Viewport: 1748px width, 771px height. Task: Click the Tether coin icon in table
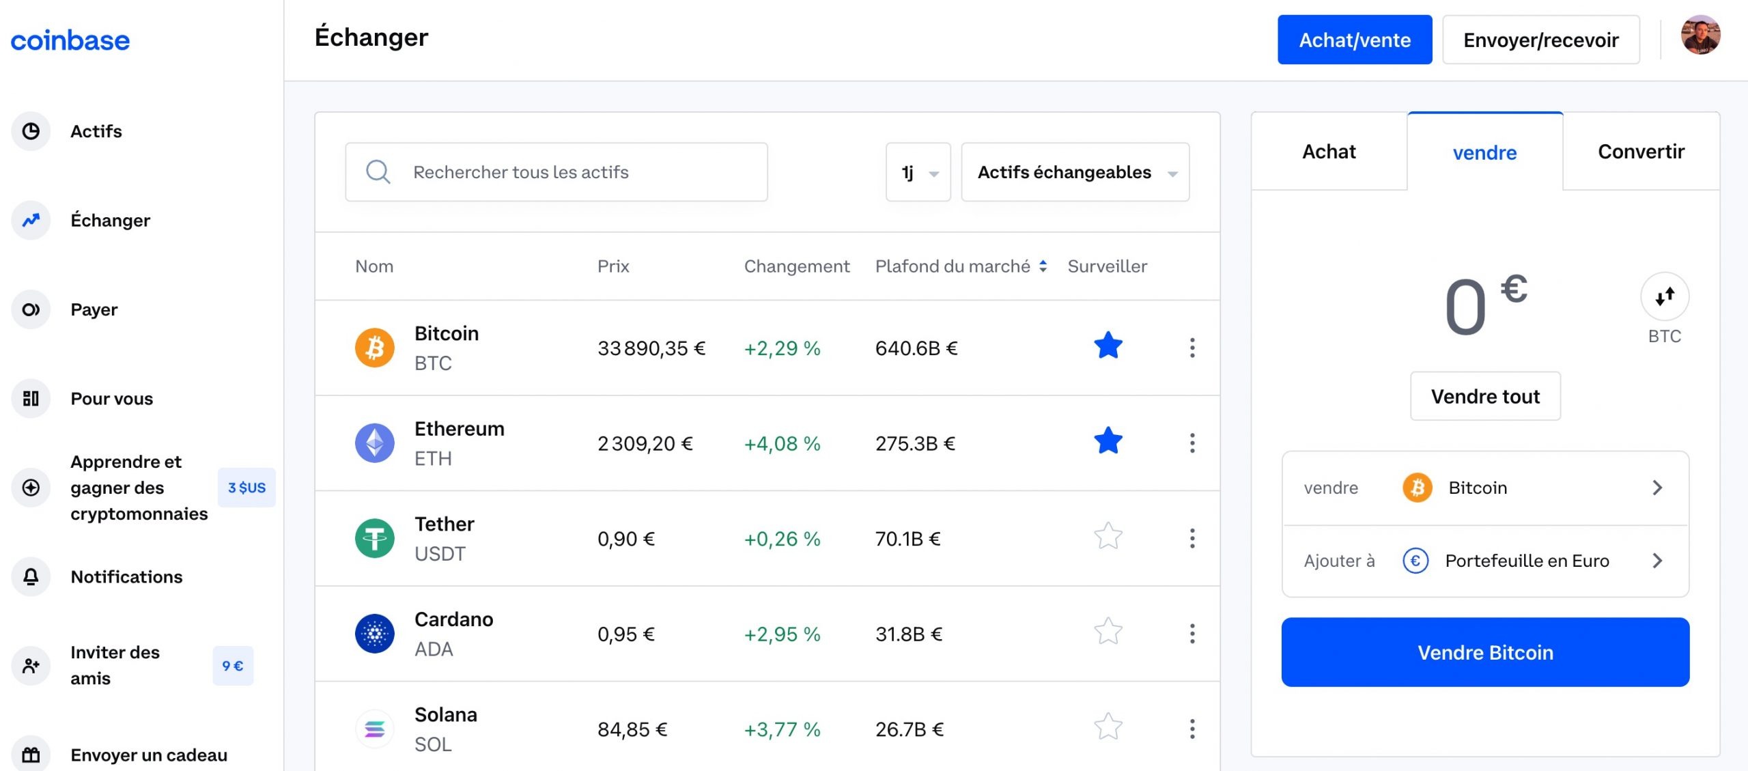pyautogui.click(x=374, y=538)
